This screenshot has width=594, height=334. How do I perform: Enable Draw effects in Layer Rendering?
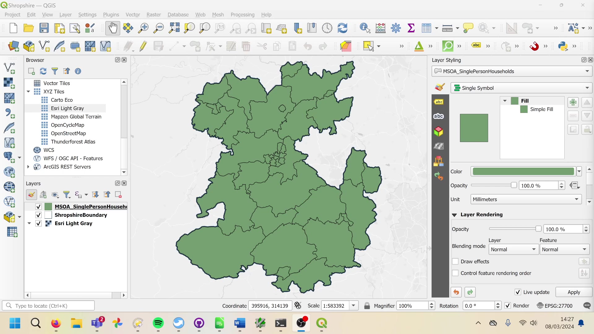pos(456,261)
